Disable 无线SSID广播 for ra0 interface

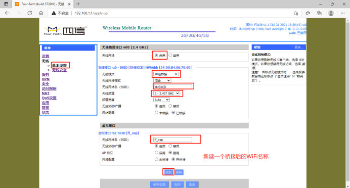tap(170, 106)
